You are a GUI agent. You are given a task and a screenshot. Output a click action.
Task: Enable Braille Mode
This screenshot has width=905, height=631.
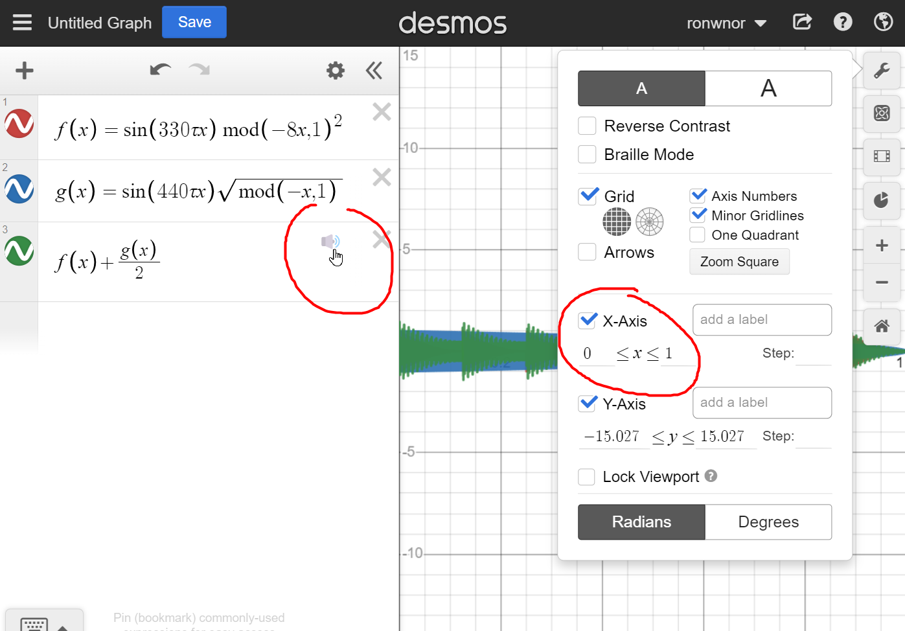click(x=587, y=154)
